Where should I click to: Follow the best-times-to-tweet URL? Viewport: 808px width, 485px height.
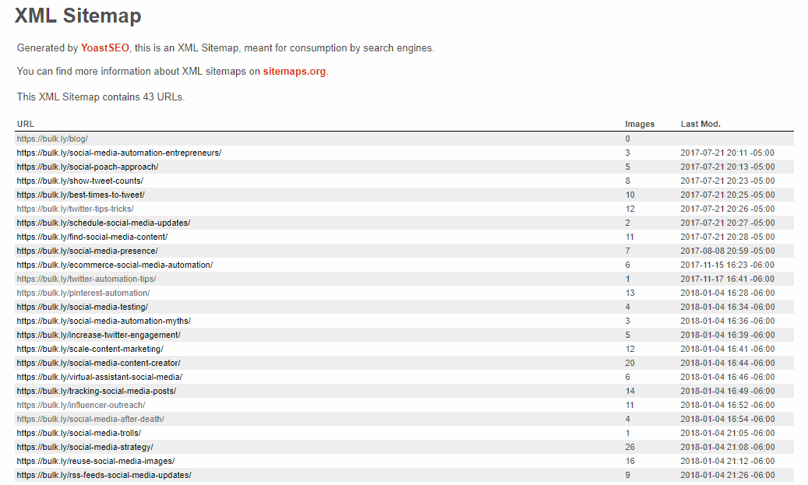tap(80, 195)
